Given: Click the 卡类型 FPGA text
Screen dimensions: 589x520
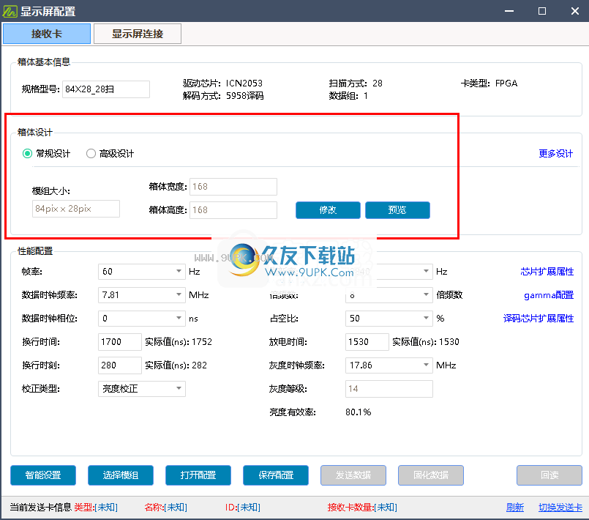Looking at the screenshot, I should point(489,83).
